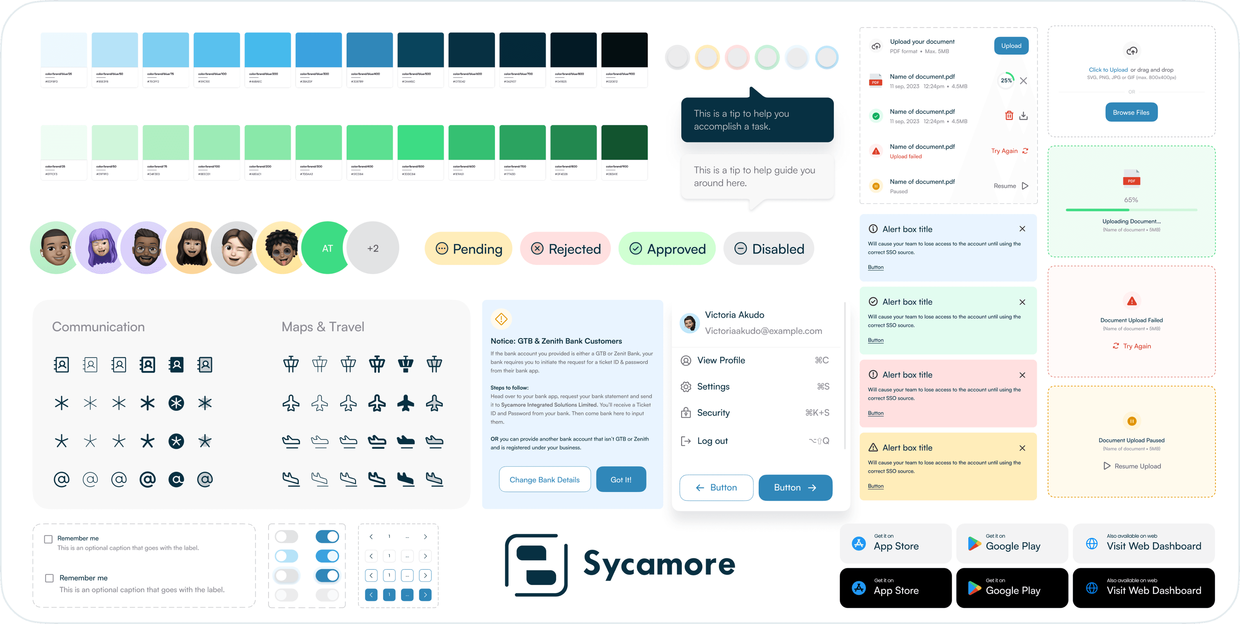The height and width of the screenshot is (624, 1240).
Task: Open Settings from the account menu
Action: tap(755, 386)
